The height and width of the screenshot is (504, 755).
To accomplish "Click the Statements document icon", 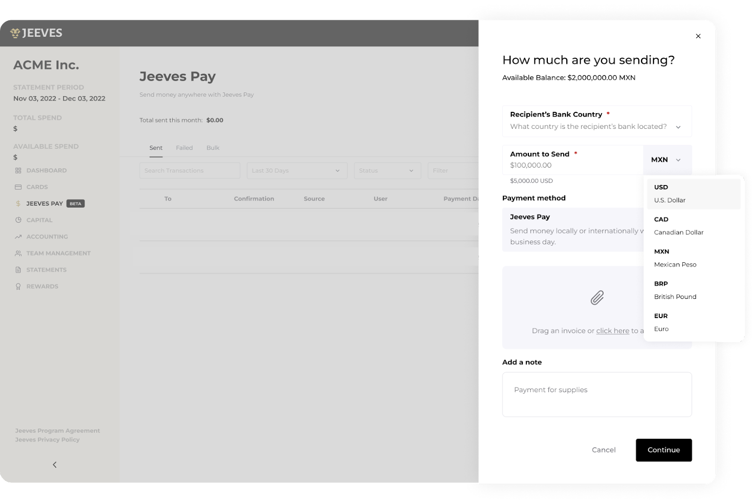I will coord(18,270).
